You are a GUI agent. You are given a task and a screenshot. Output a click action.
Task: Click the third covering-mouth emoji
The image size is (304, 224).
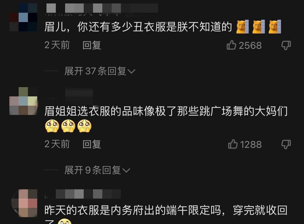pos(84,126)
